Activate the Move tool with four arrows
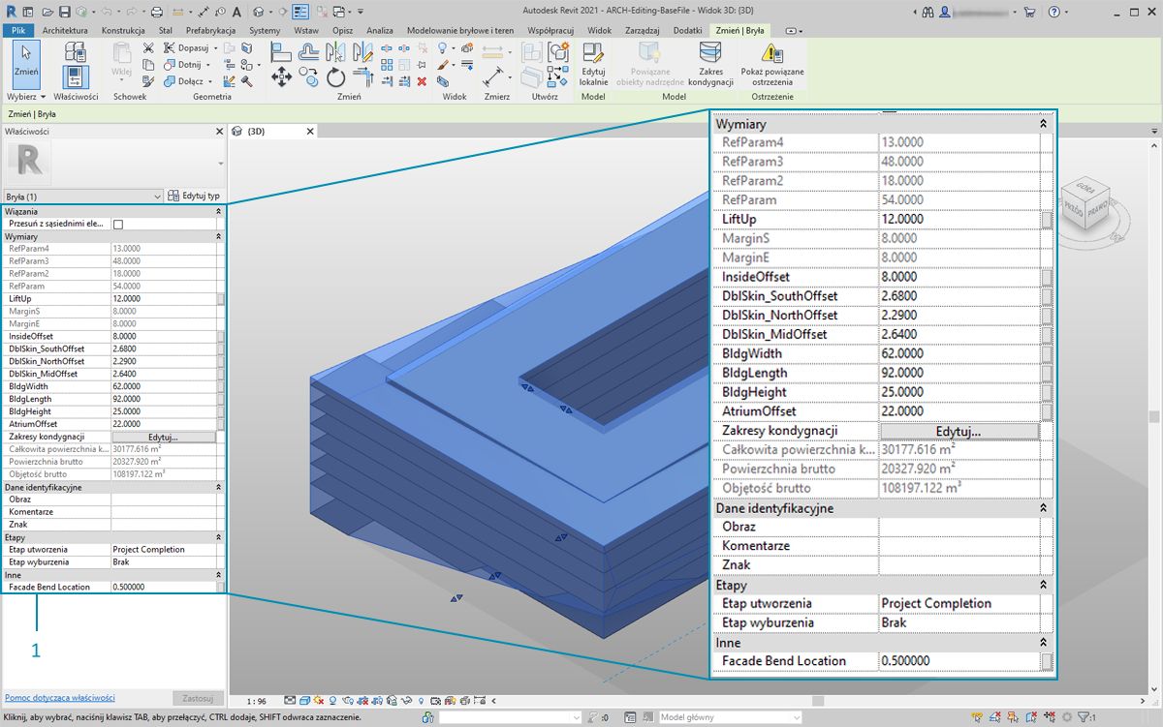The image size is (1163, 727). pyautogui.click(x=281, y=76)
